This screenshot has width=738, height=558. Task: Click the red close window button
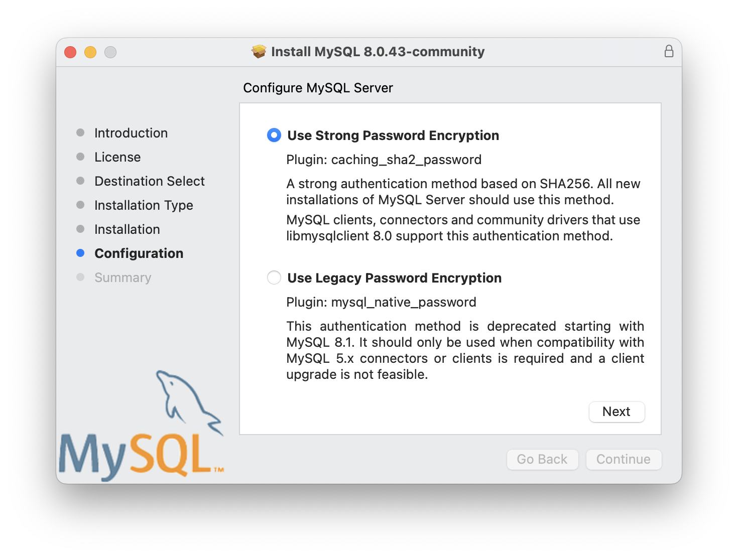[70, 52]
